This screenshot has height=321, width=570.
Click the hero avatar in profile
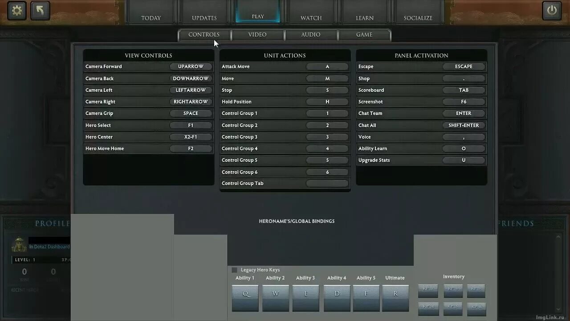click(x=19, y=244)
